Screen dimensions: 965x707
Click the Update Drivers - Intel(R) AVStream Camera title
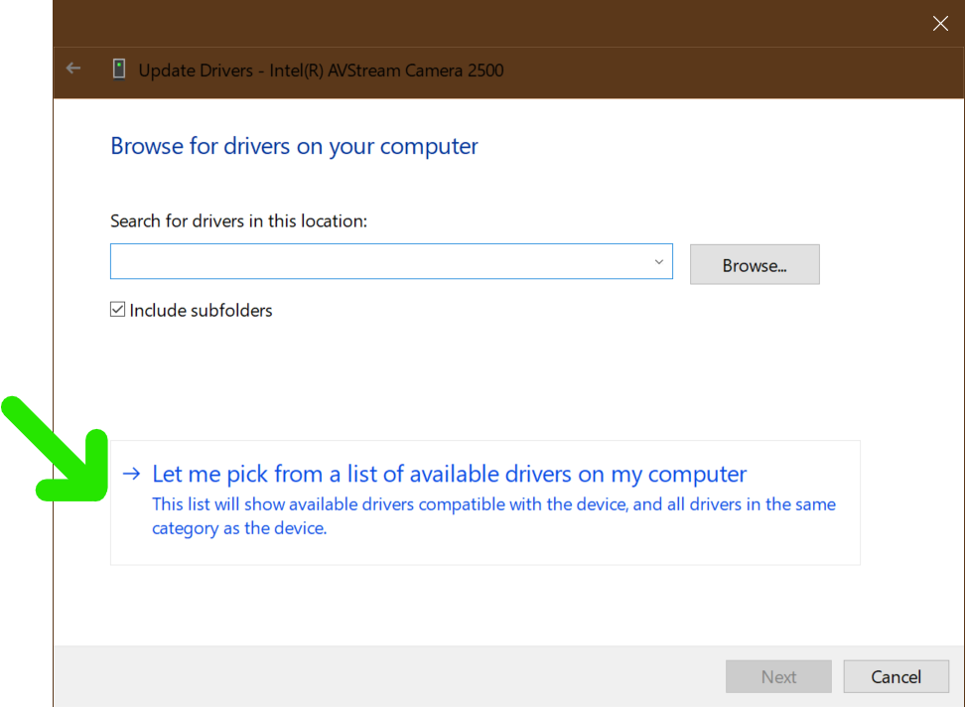[321, 71]
